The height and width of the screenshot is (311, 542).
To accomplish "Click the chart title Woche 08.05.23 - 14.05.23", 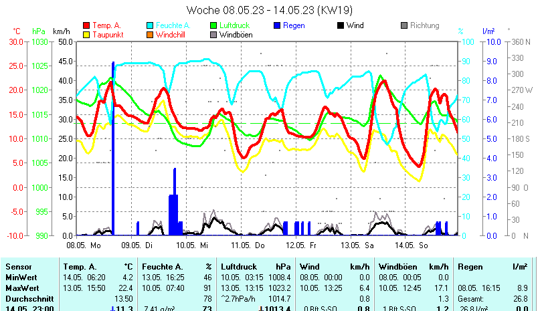I will (x=270, y=10).
